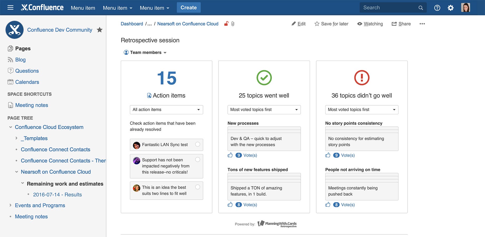Mark Fantastic LAN Sync test as resolved
485x237 pixels.
coord(198,144)
